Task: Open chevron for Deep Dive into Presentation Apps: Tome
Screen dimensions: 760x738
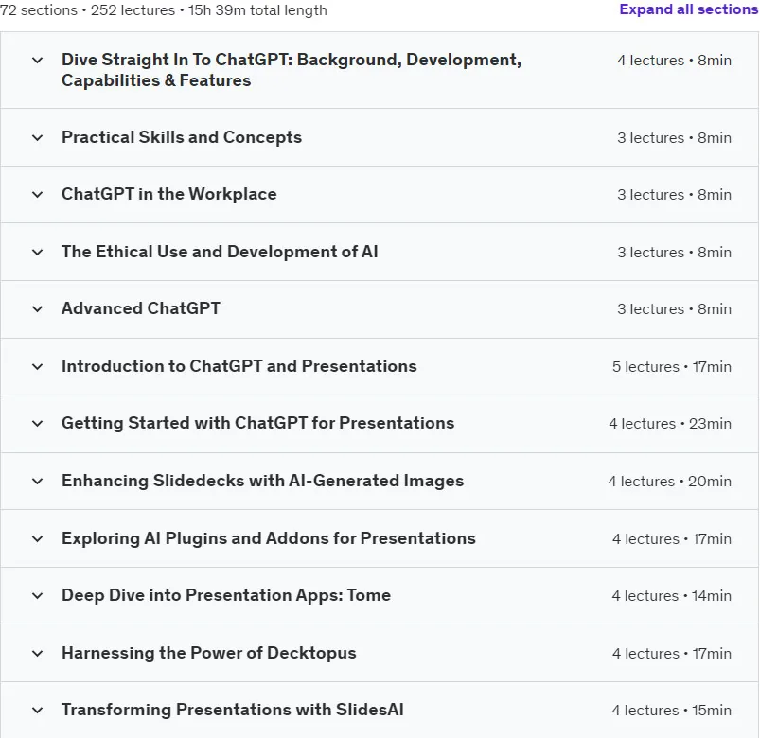Action: point(37,595)
